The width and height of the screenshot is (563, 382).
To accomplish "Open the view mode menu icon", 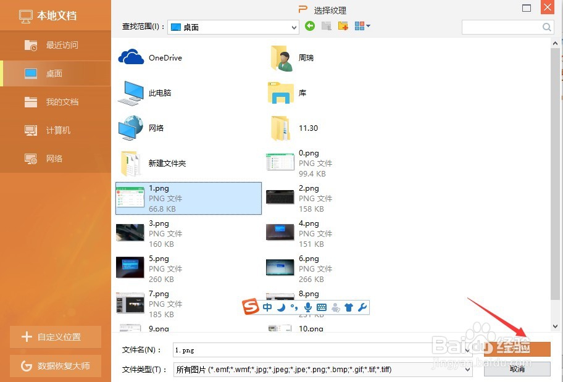I will pyautogui.click(x=362, y=26).
